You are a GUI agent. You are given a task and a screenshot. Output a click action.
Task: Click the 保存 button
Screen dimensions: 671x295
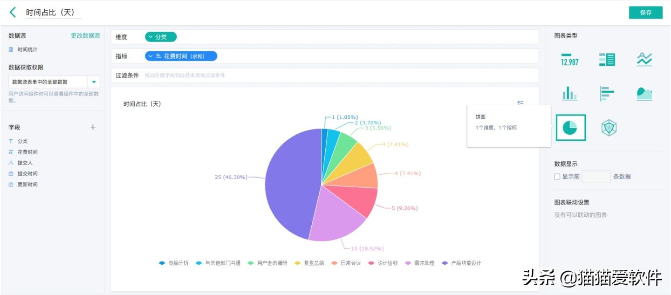click(645, 13)
